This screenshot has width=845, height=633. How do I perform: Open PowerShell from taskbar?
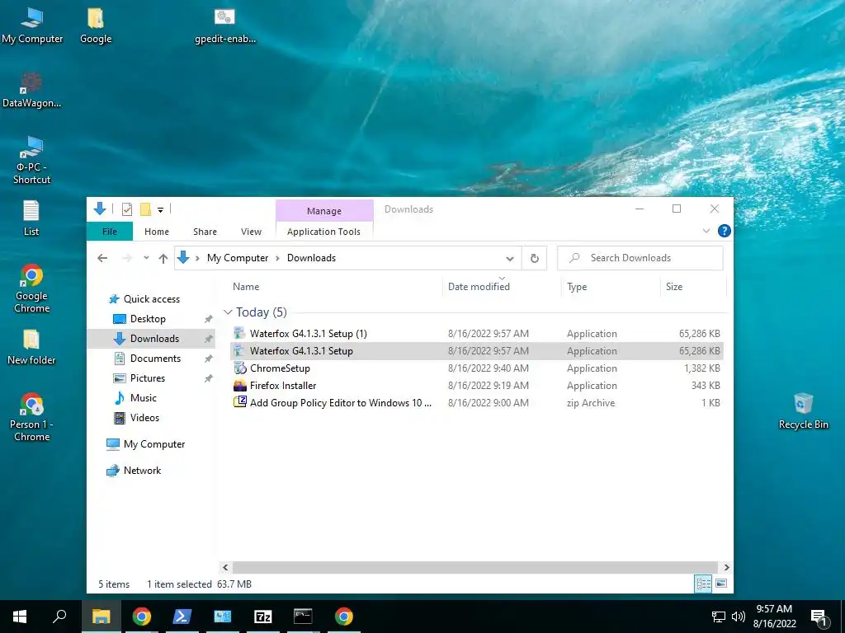(182, 617)
